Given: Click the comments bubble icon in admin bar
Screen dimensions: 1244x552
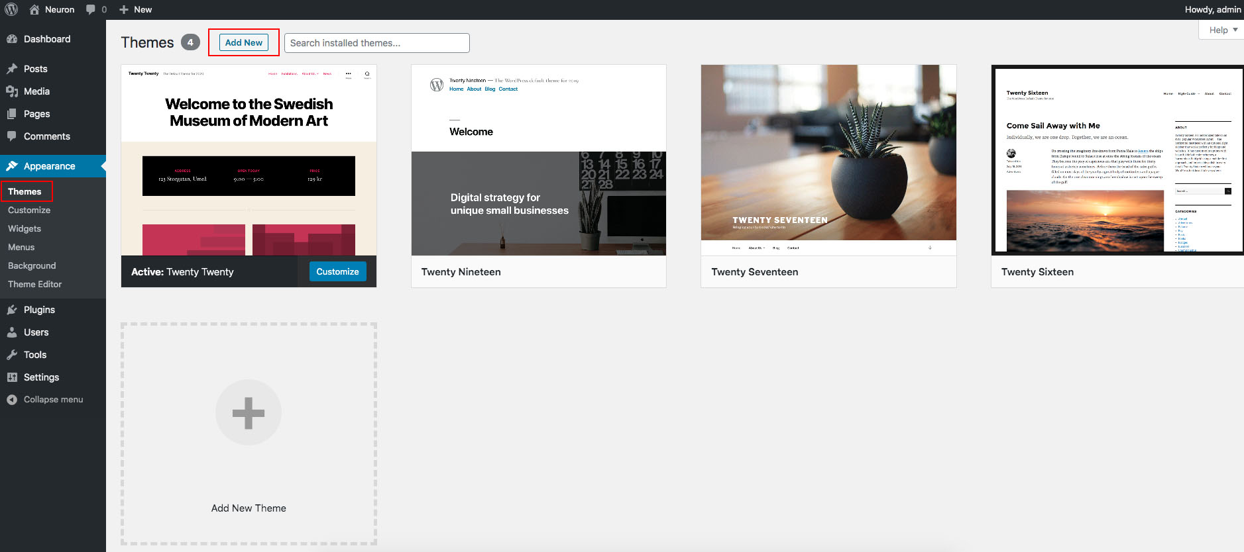Looking at the screenshot, I should tap(91, 9).
